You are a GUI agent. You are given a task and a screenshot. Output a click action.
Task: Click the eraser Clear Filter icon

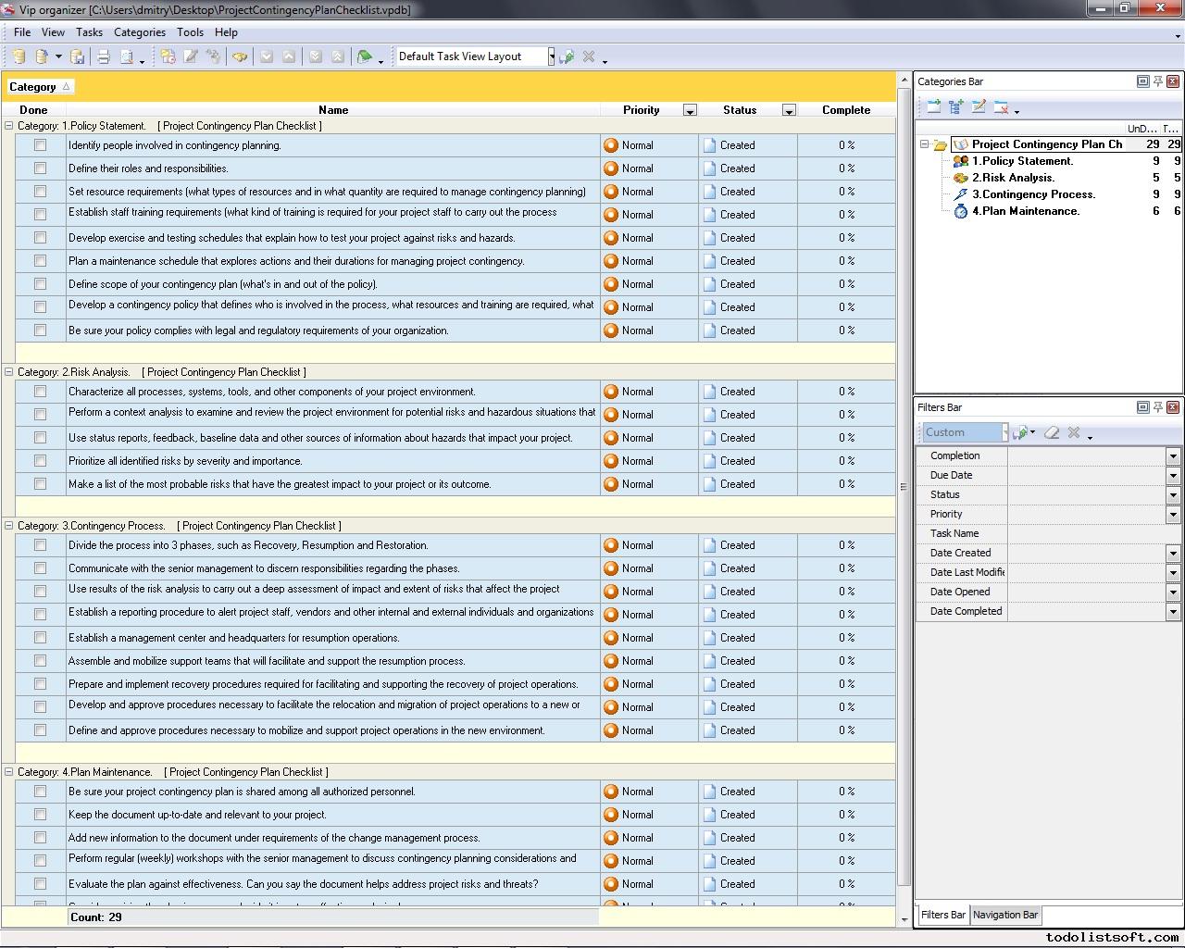pyautogui.click(x=1052, y=432)
